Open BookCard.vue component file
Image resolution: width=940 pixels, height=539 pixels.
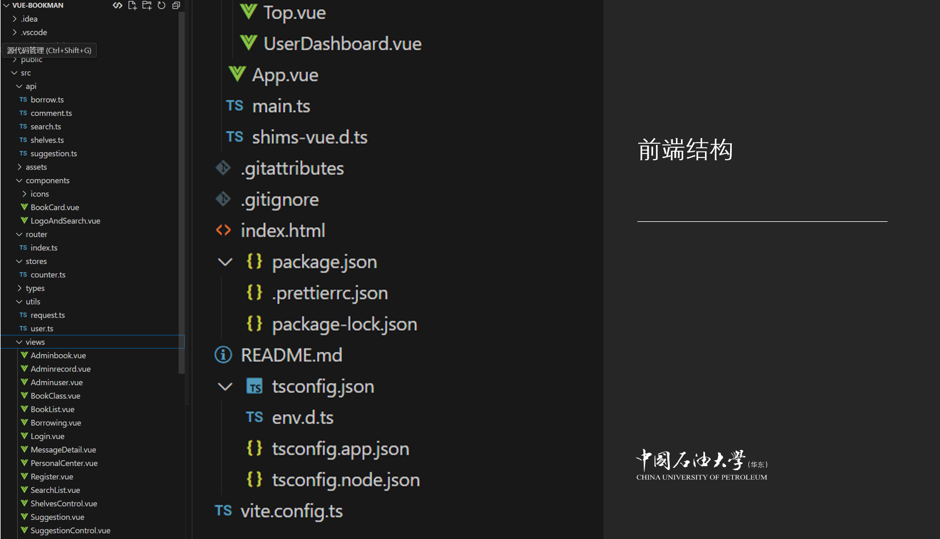click(55, 208)
